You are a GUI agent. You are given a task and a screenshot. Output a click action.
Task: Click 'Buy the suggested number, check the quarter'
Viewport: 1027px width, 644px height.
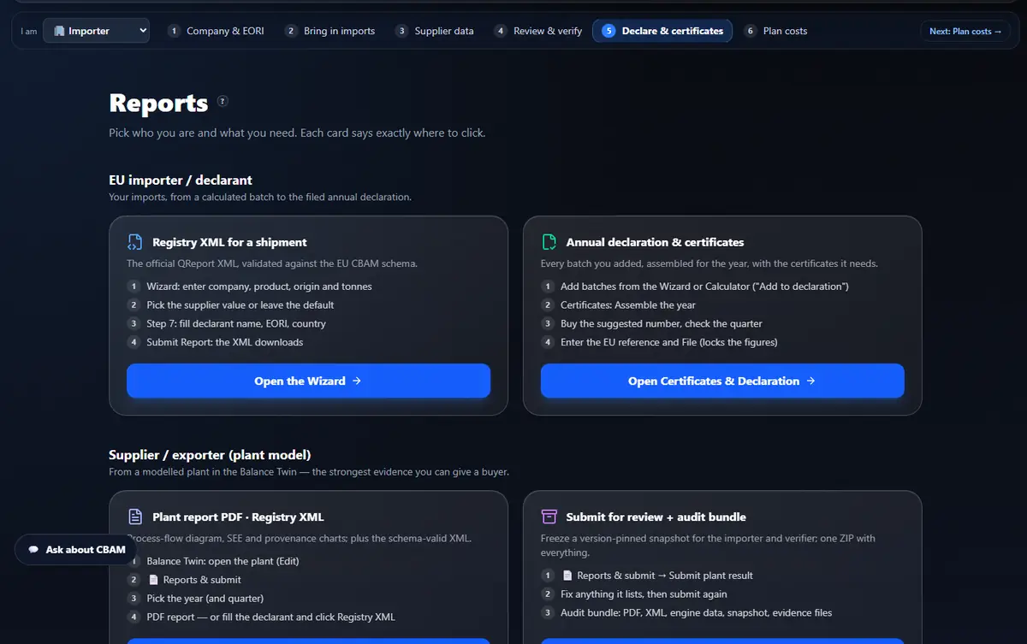[662, 323]
